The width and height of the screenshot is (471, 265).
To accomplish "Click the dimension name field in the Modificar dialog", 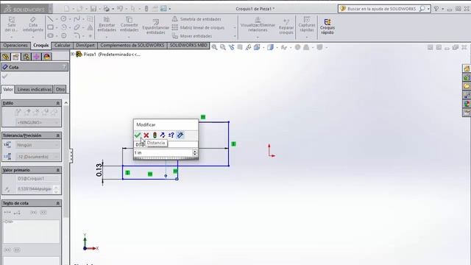I will [x=166, y=144].
